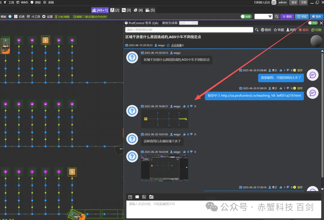Toggle the 地图 switch in the toolbar
This screenshot has height=220, width=324.
point(246,16)
